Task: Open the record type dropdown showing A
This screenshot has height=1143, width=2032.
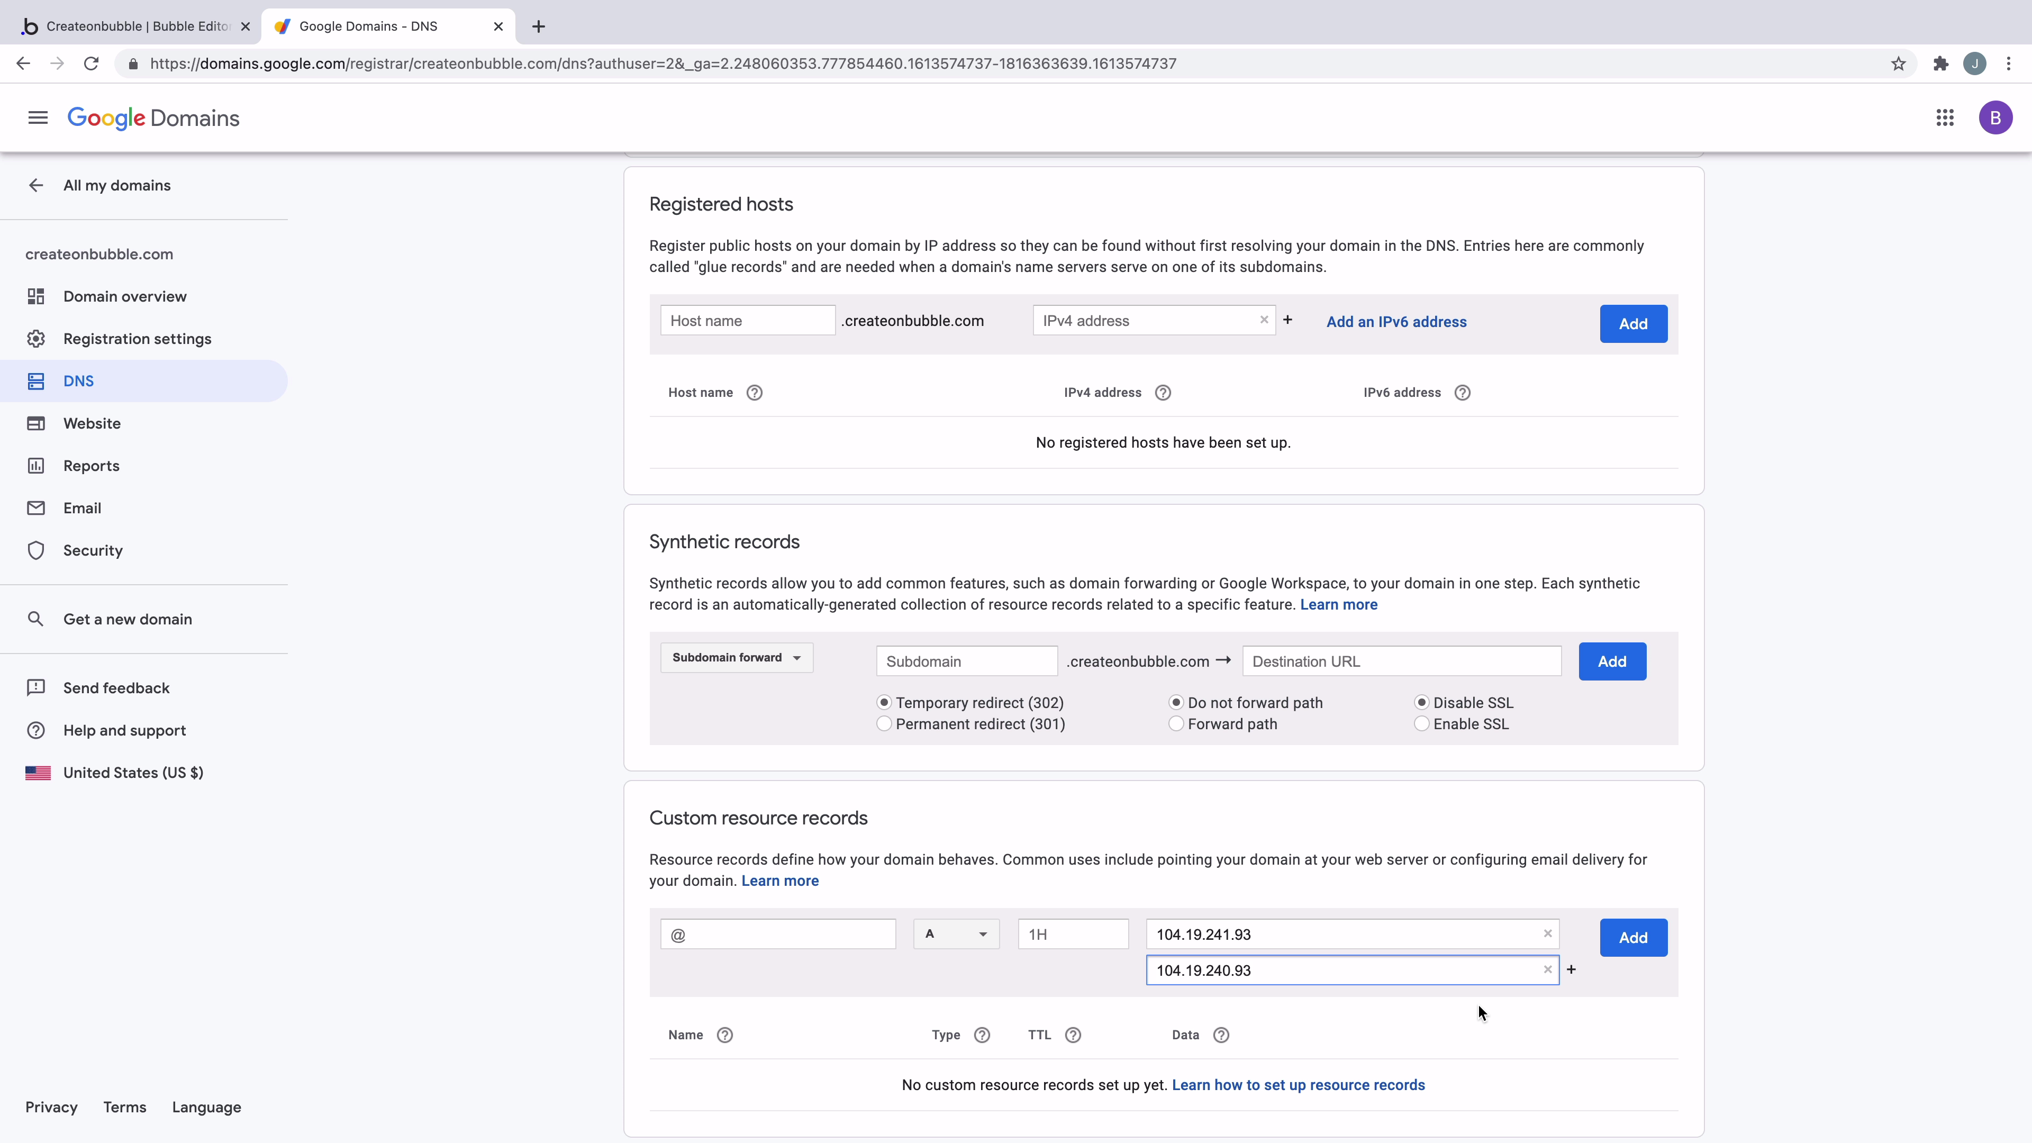Action: 955,933
